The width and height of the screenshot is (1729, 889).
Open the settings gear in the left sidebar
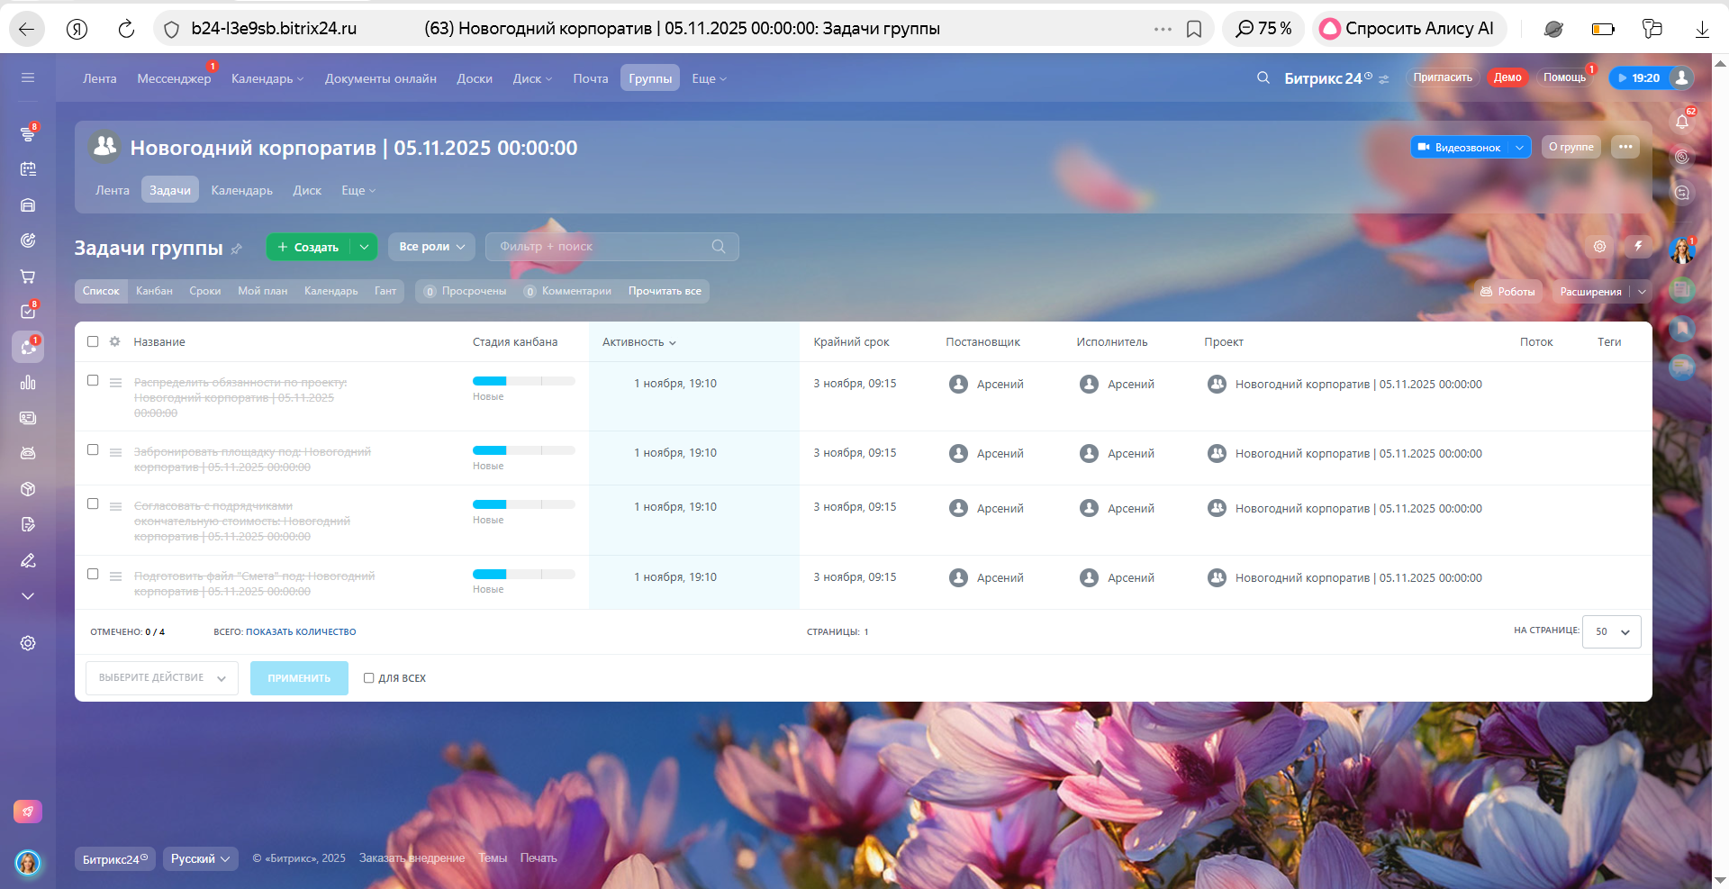(x=28, y=643)
